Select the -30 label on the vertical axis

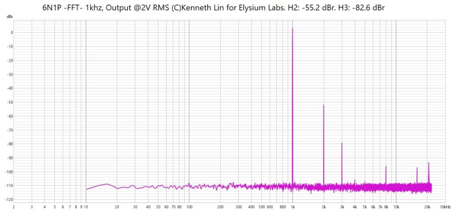pyautogui.click(x=11, y=74)
